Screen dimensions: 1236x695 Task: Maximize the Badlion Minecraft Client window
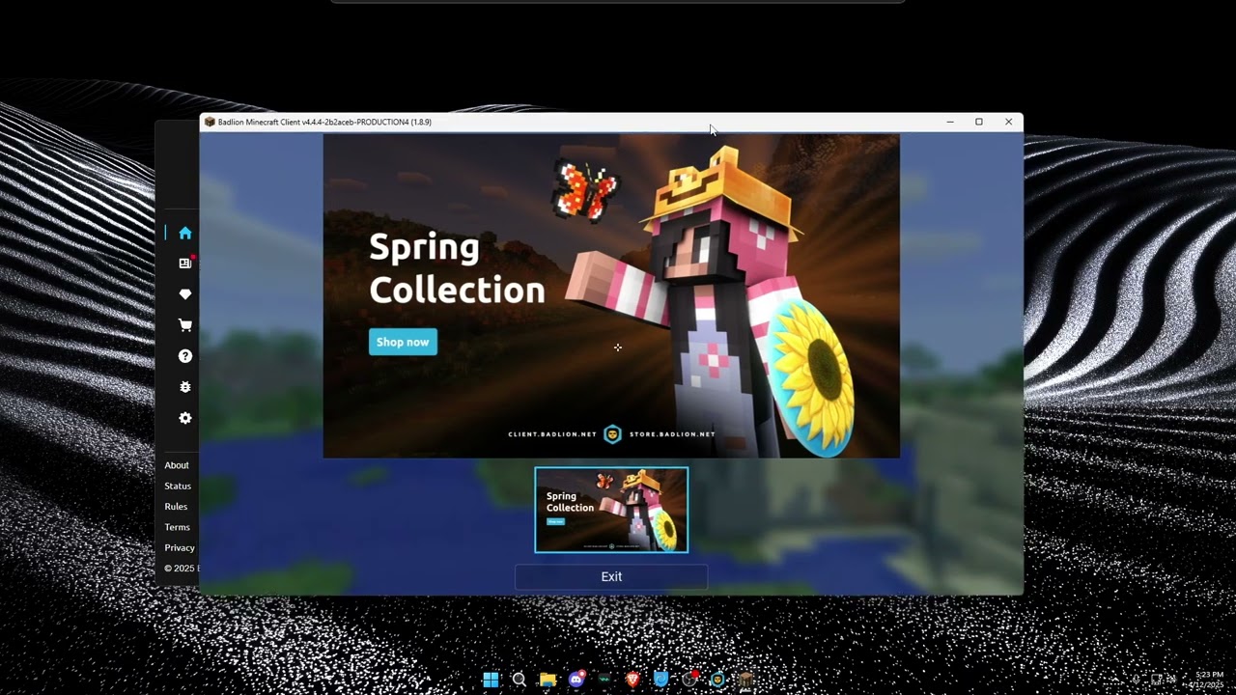979,122
